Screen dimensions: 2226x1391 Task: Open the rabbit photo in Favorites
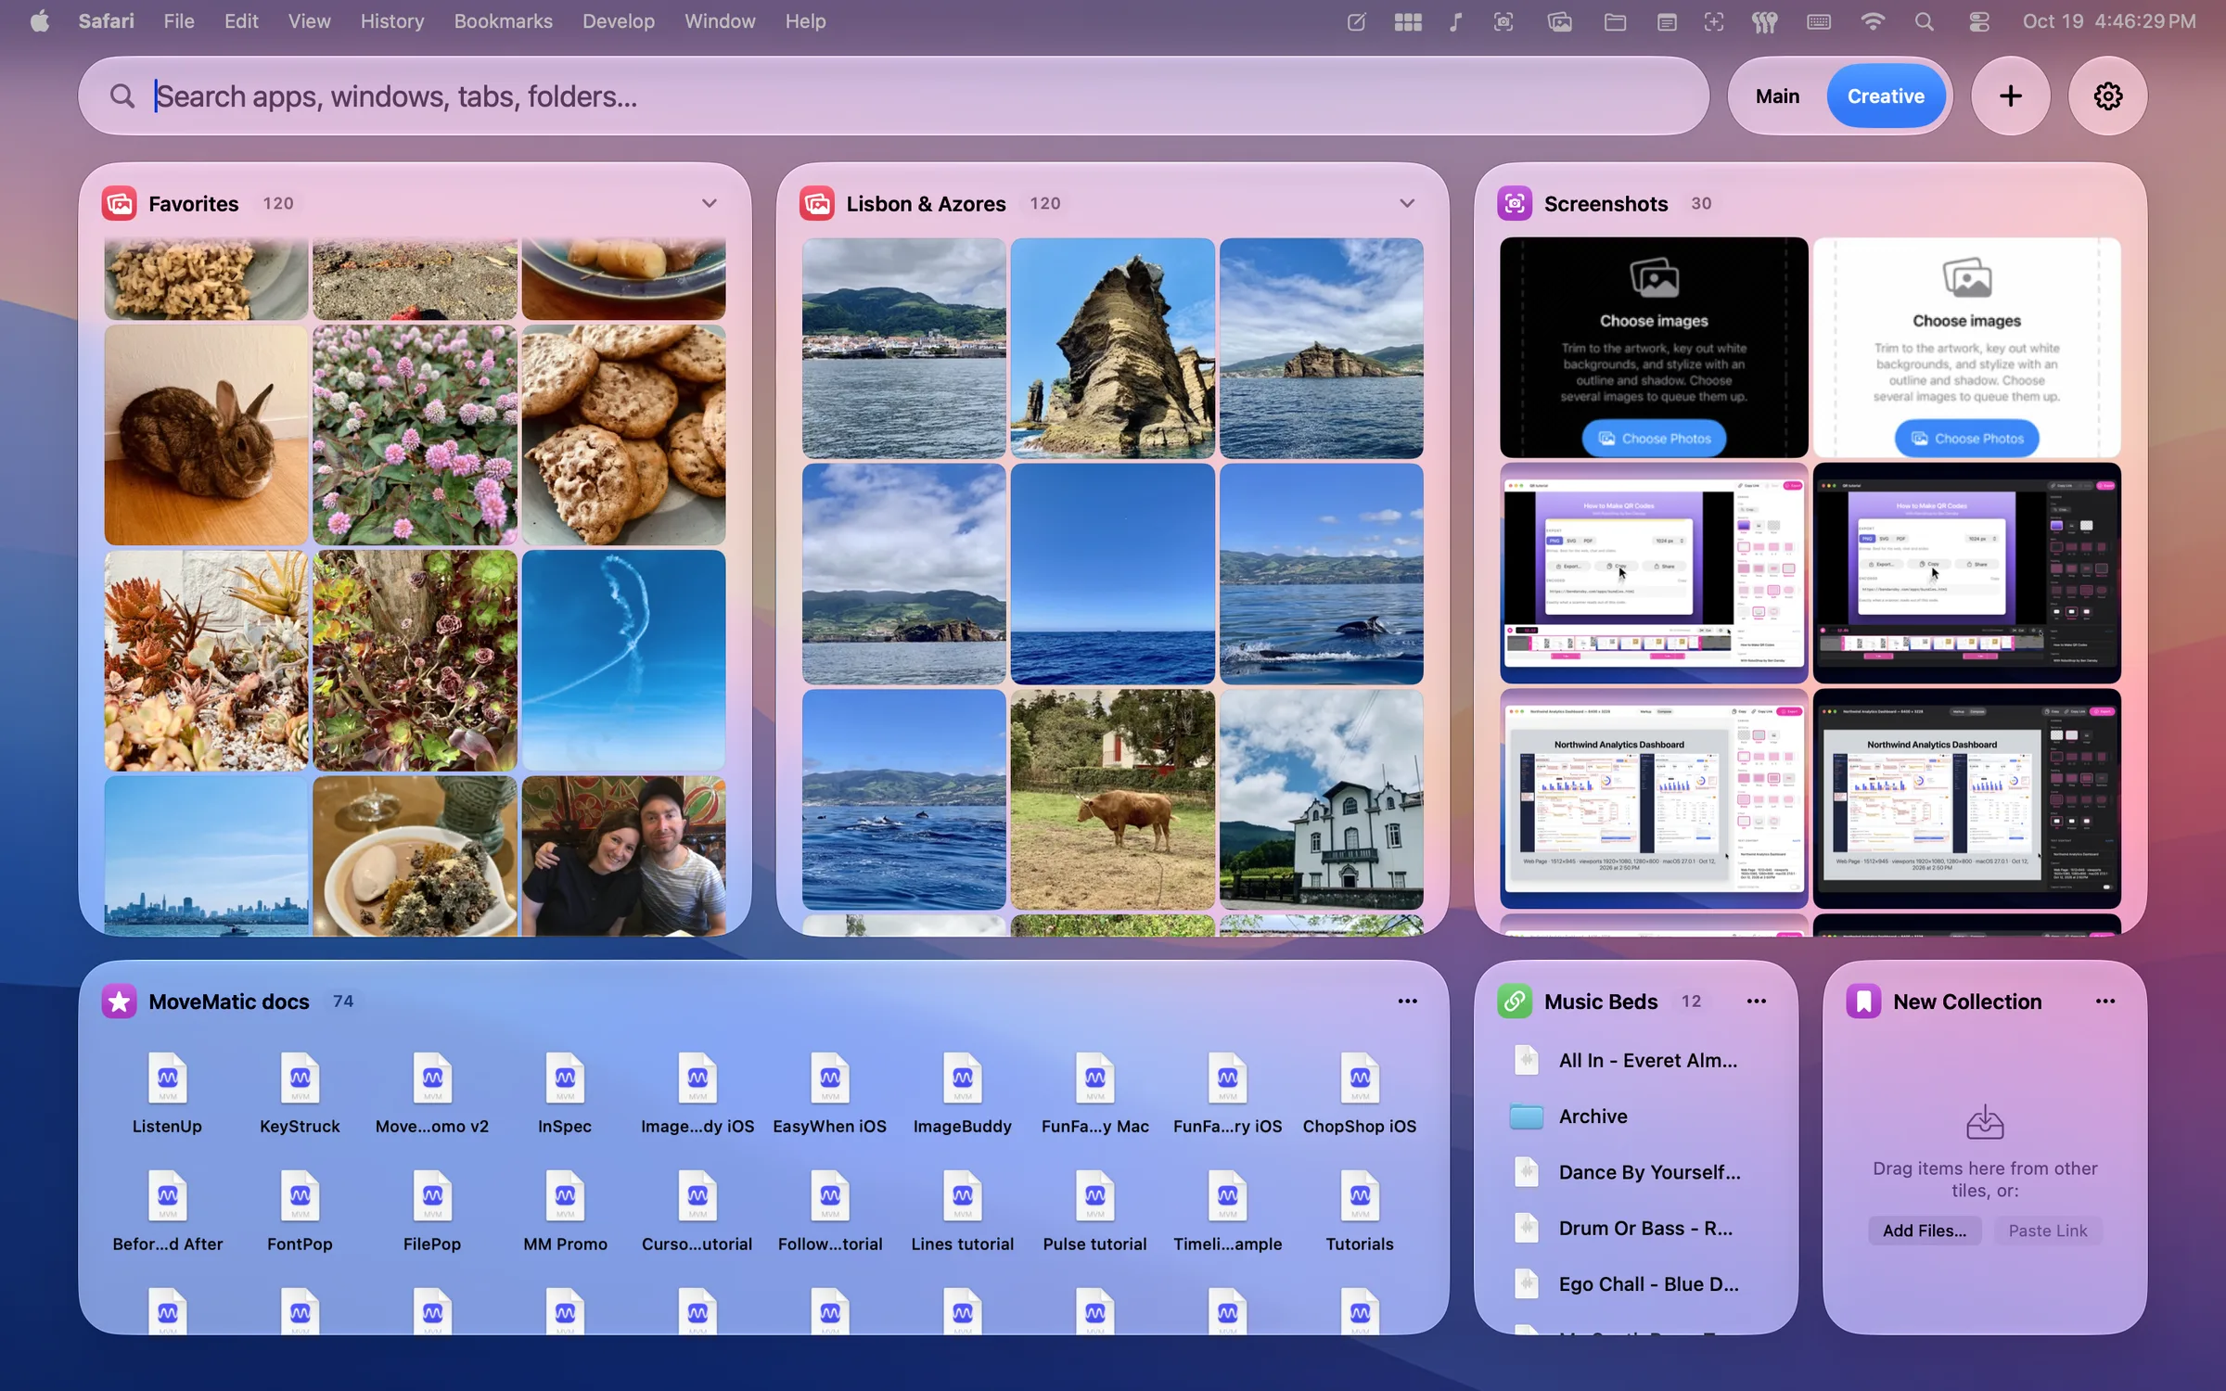click(x=206, y=435)
